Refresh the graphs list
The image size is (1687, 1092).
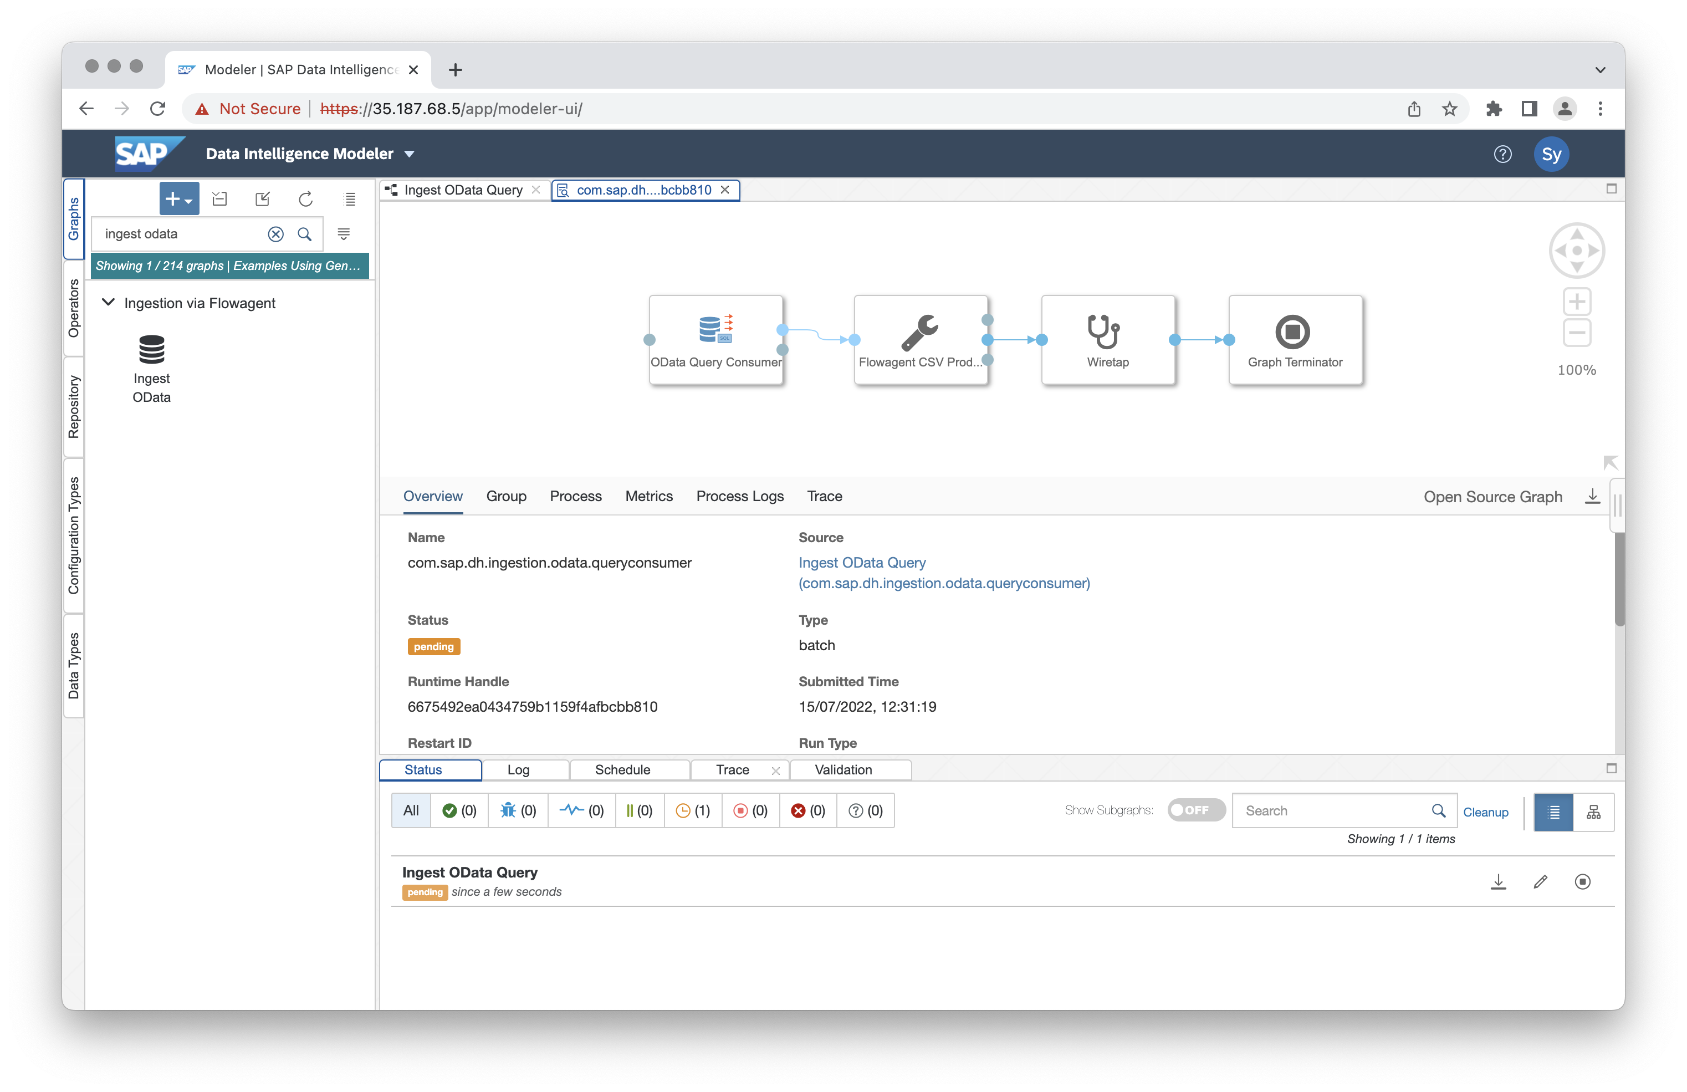[305, 199]
